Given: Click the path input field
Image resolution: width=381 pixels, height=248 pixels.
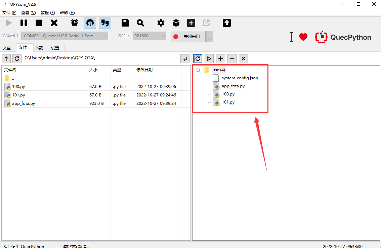Looking at the screenshot, I should [101, 58].
